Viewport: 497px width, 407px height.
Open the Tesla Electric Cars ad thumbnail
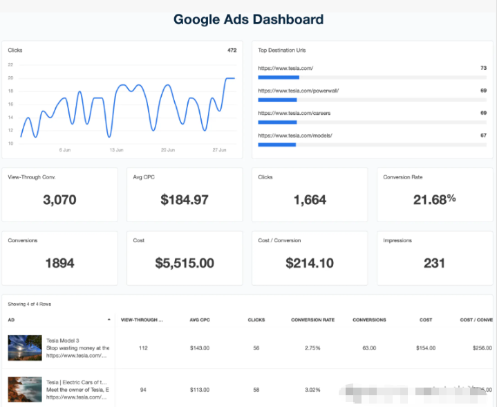pyautogui.click(x=25, y=389)
